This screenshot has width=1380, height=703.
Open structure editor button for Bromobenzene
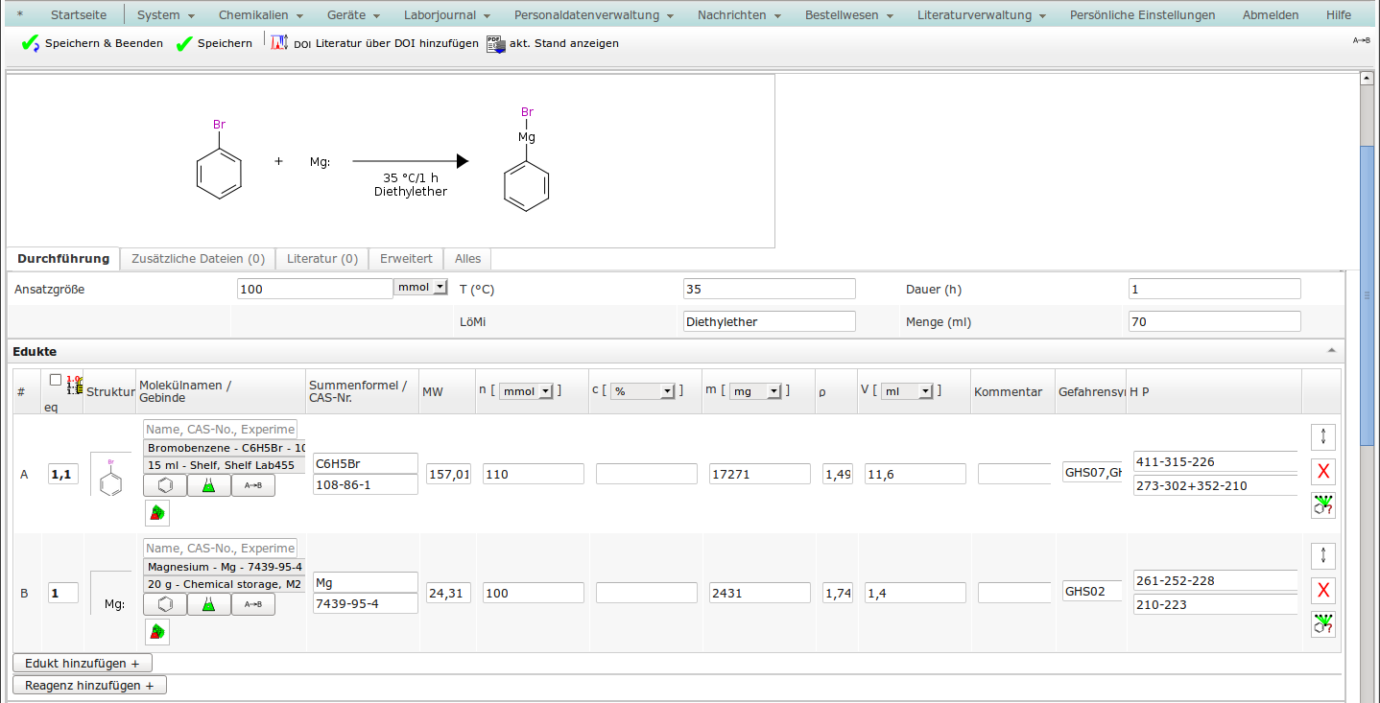pos(165,485)
